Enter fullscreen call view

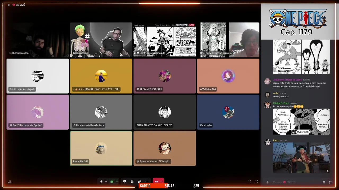pos(256,182)
